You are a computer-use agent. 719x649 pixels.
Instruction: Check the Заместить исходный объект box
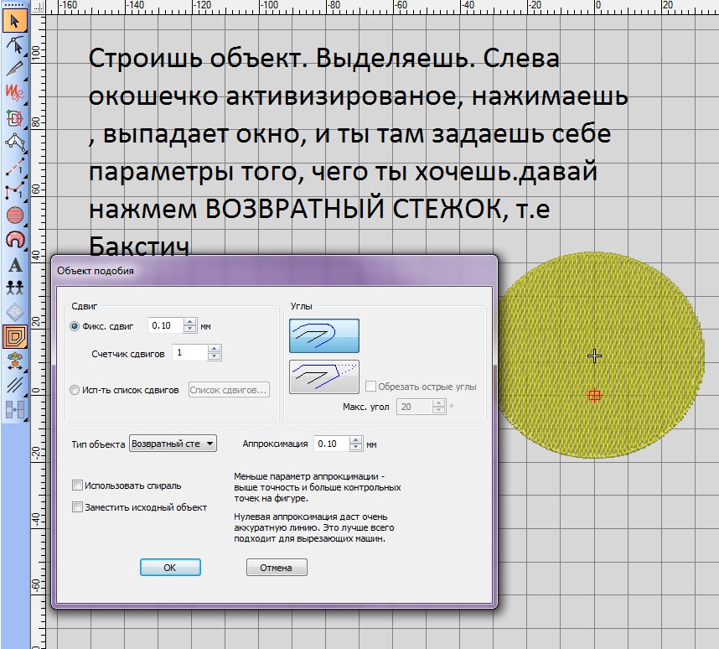[78, 507]
